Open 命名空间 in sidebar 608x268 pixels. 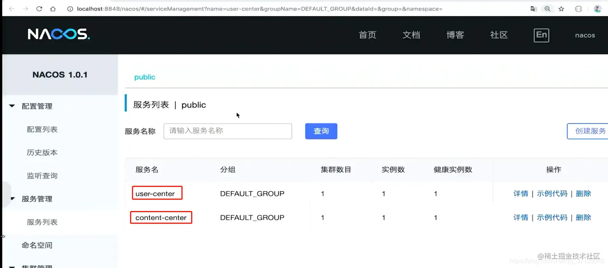[37, 245]
